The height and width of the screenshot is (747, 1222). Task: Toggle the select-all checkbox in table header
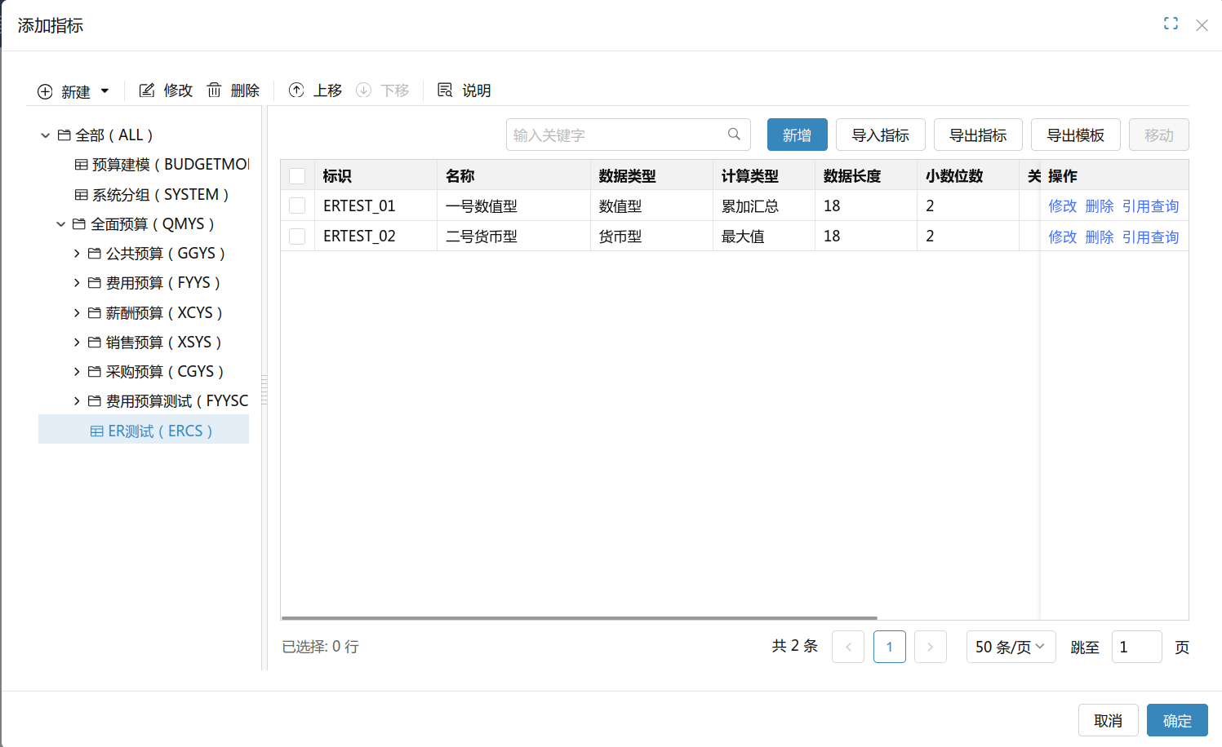pyautogui.click(x=297, y=176)
